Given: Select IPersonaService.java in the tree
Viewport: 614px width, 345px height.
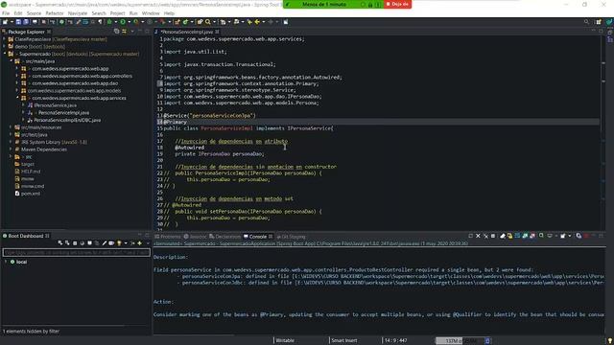Looking at the screenshot, I should 56,105.
